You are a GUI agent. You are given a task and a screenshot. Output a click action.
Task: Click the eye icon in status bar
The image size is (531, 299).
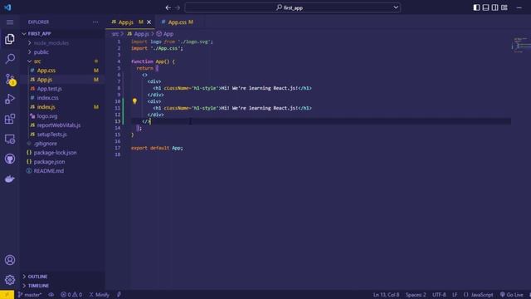(x=51, y=295)
